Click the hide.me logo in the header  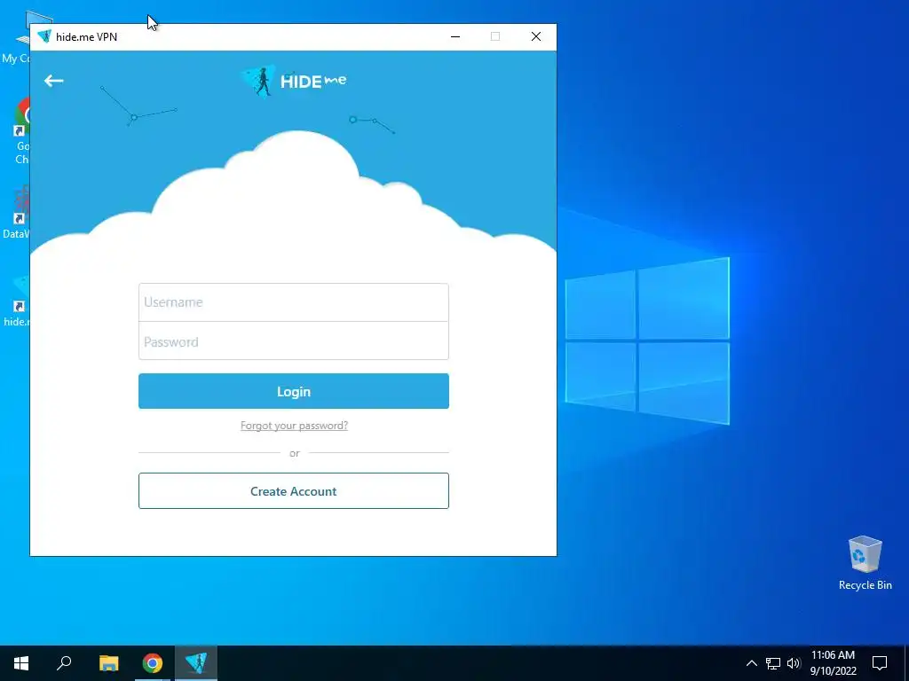pos(294,81)
